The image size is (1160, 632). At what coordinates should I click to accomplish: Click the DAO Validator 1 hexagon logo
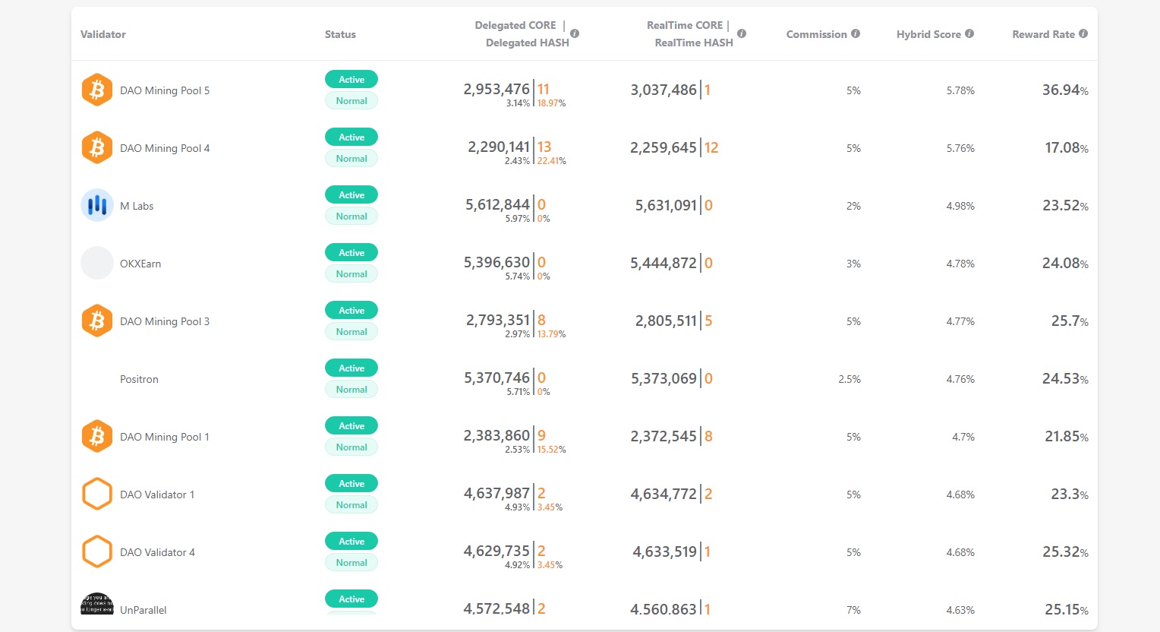[97, 494]
